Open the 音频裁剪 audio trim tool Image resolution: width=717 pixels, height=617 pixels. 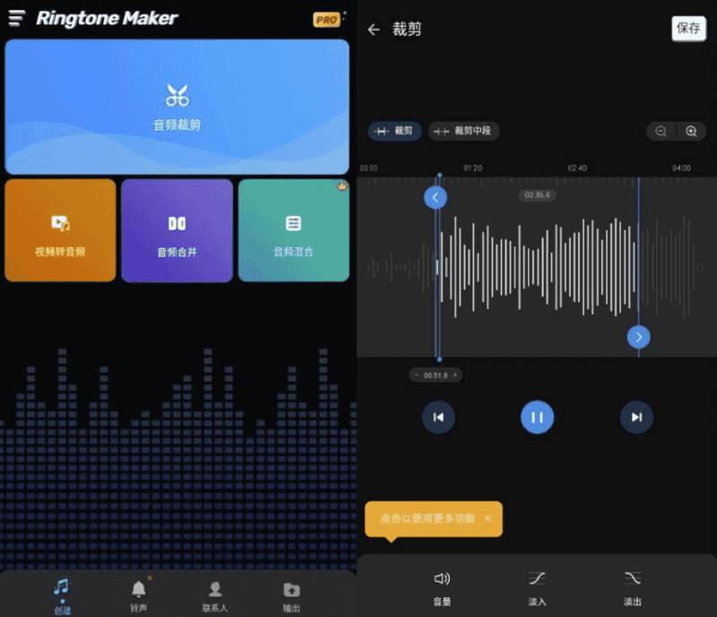click(177, 106)
